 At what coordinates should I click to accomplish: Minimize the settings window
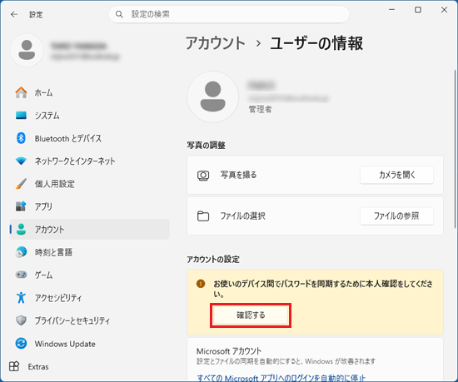tap(391, 10)
